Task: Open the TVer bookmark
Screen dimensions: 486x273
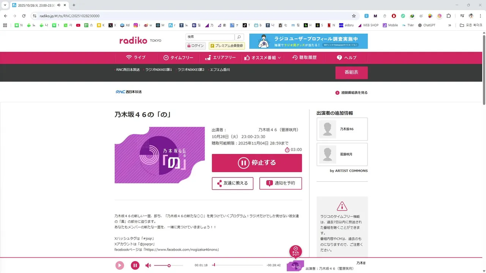Action: 407,25
